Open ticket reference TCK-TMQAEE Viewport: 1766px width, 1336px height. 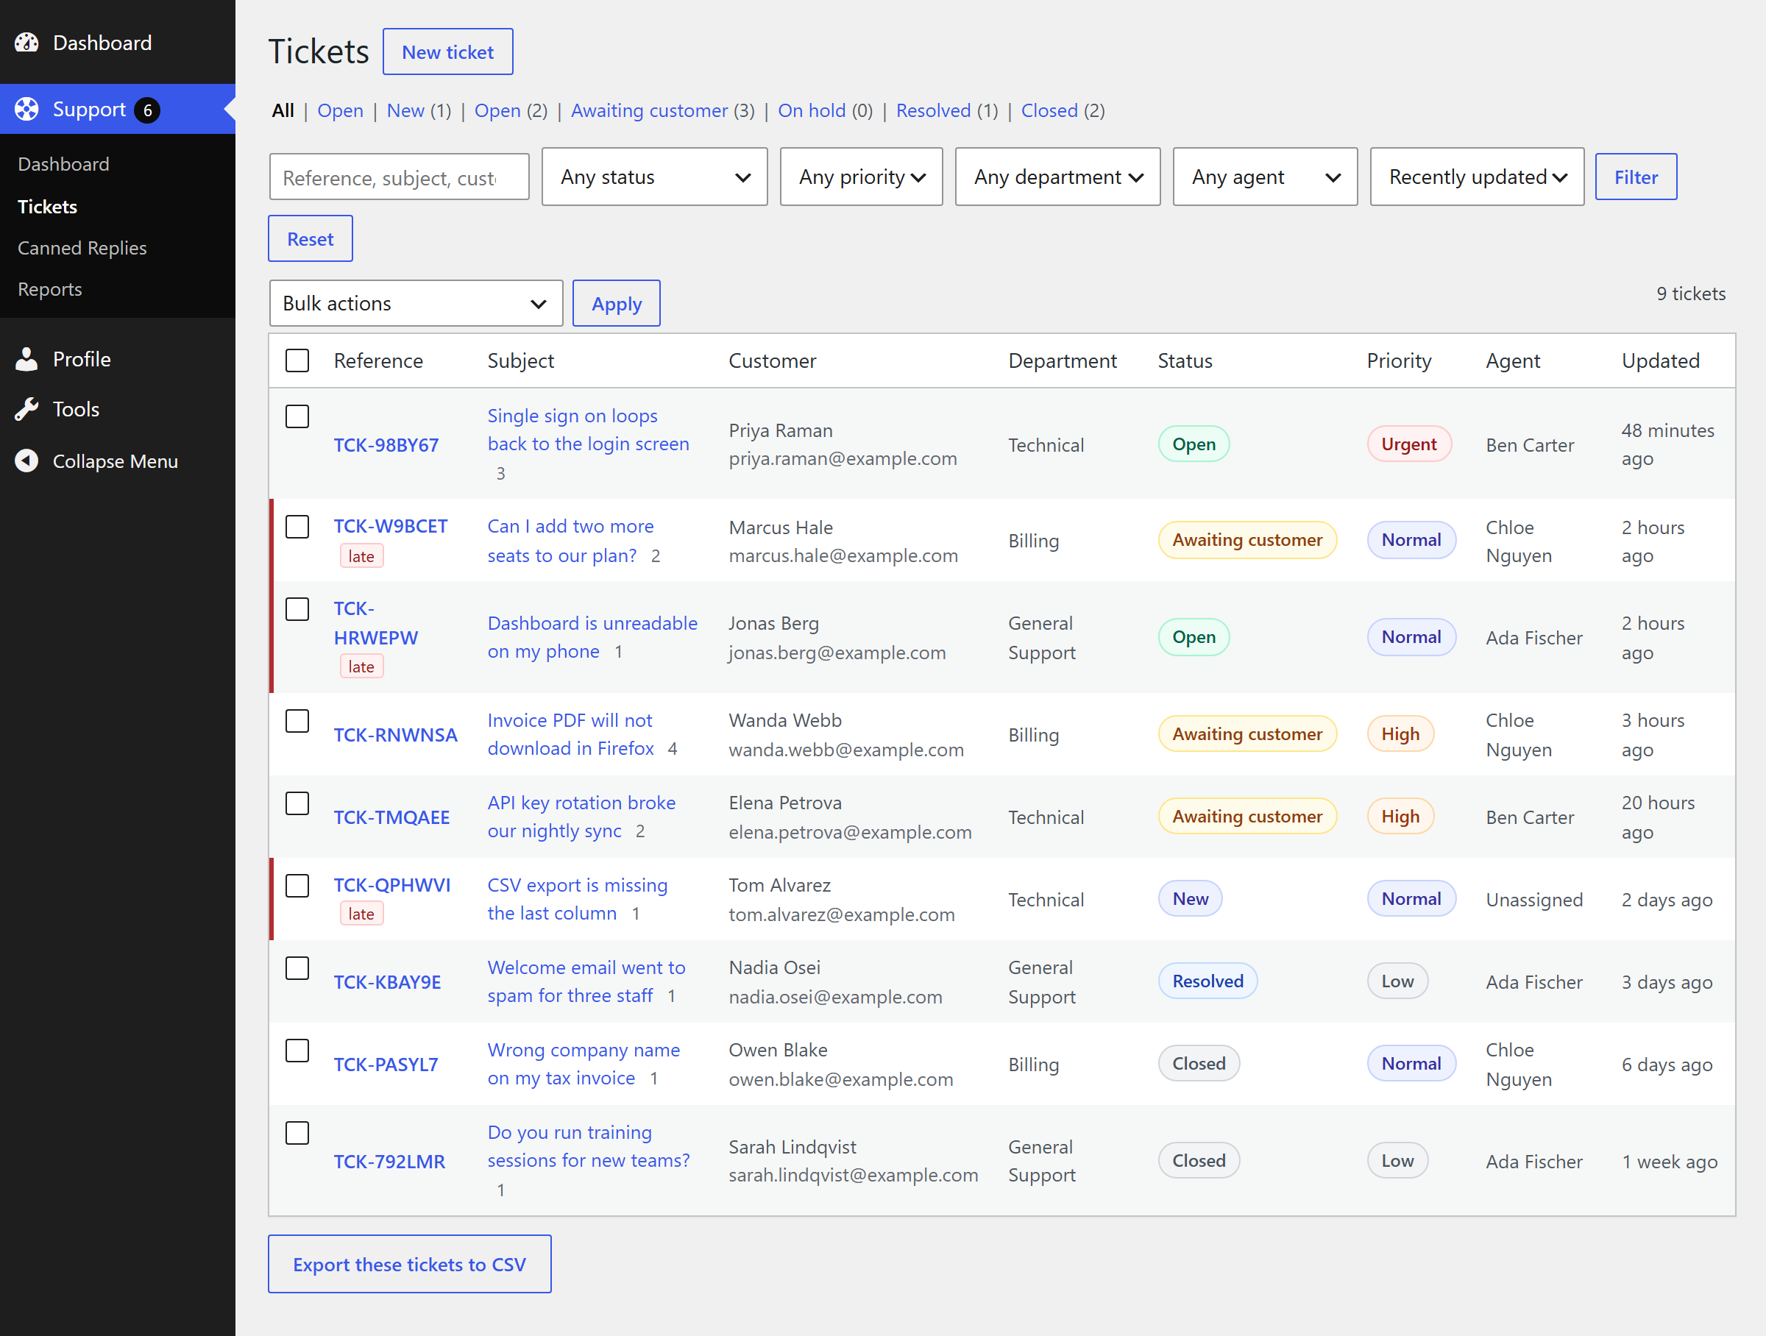click(x=391, y=817)
